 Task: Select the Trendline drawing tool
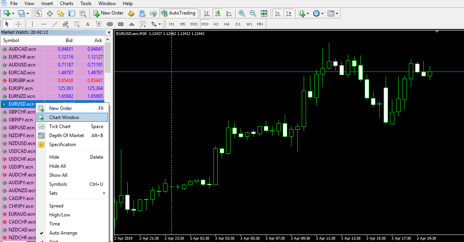tap(55, 24)
